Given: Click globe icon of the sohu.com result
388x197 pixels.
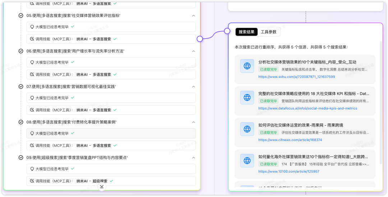Looking at the screenshot, I should click(247, 66).
